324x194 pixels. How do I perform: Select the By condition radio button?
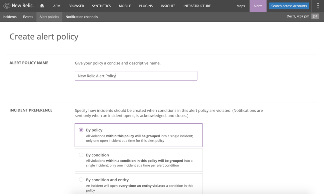click(81, 155)
